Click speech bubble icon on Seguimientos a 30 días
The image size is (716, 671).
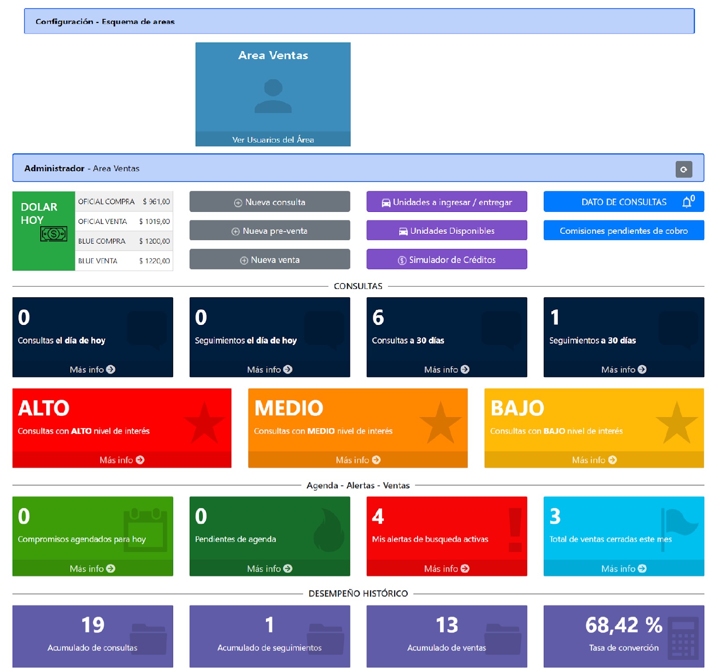tap(678, 330)
